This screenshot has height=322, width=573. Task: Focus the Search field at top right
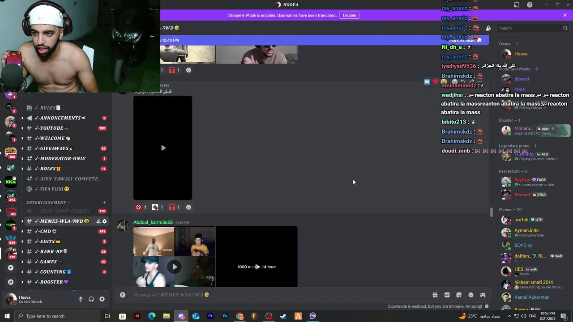point(533,28)
